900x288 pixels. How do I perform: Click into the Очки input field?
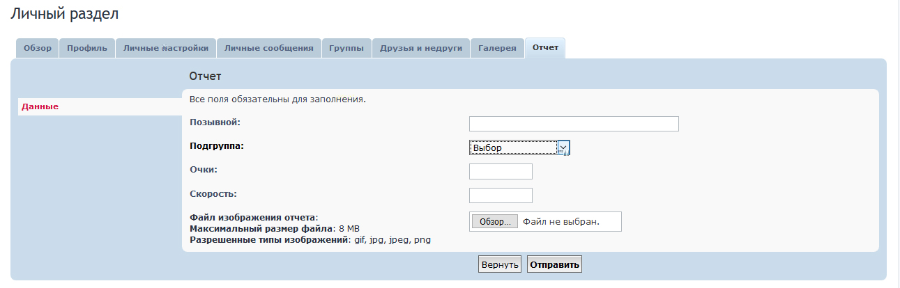(501, 171)
